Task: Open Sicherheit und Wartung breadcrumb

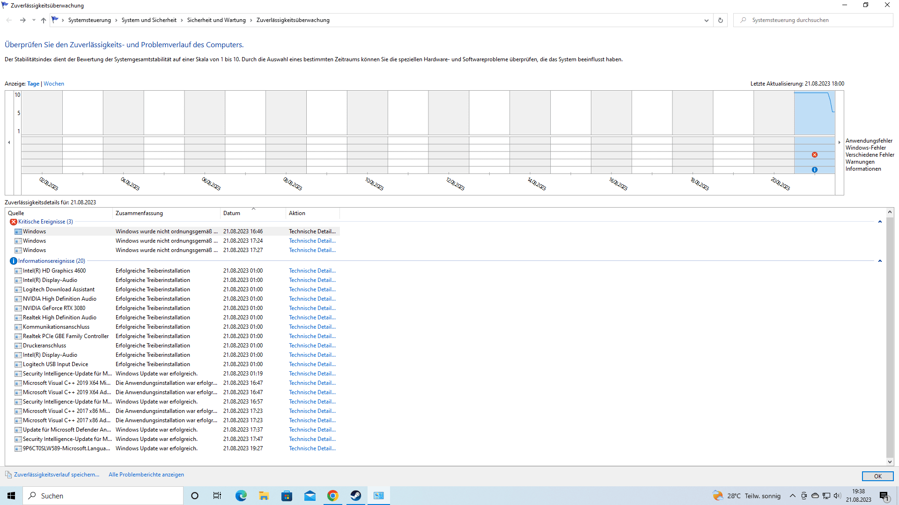Action: pyautogui.click(x=216, y=20)
